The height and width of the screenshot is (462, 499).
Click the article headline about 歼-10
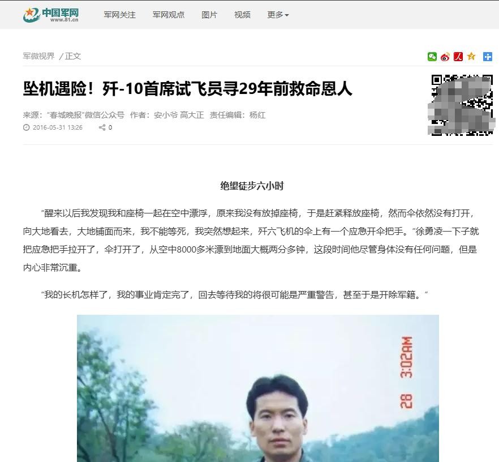point(187,88)
